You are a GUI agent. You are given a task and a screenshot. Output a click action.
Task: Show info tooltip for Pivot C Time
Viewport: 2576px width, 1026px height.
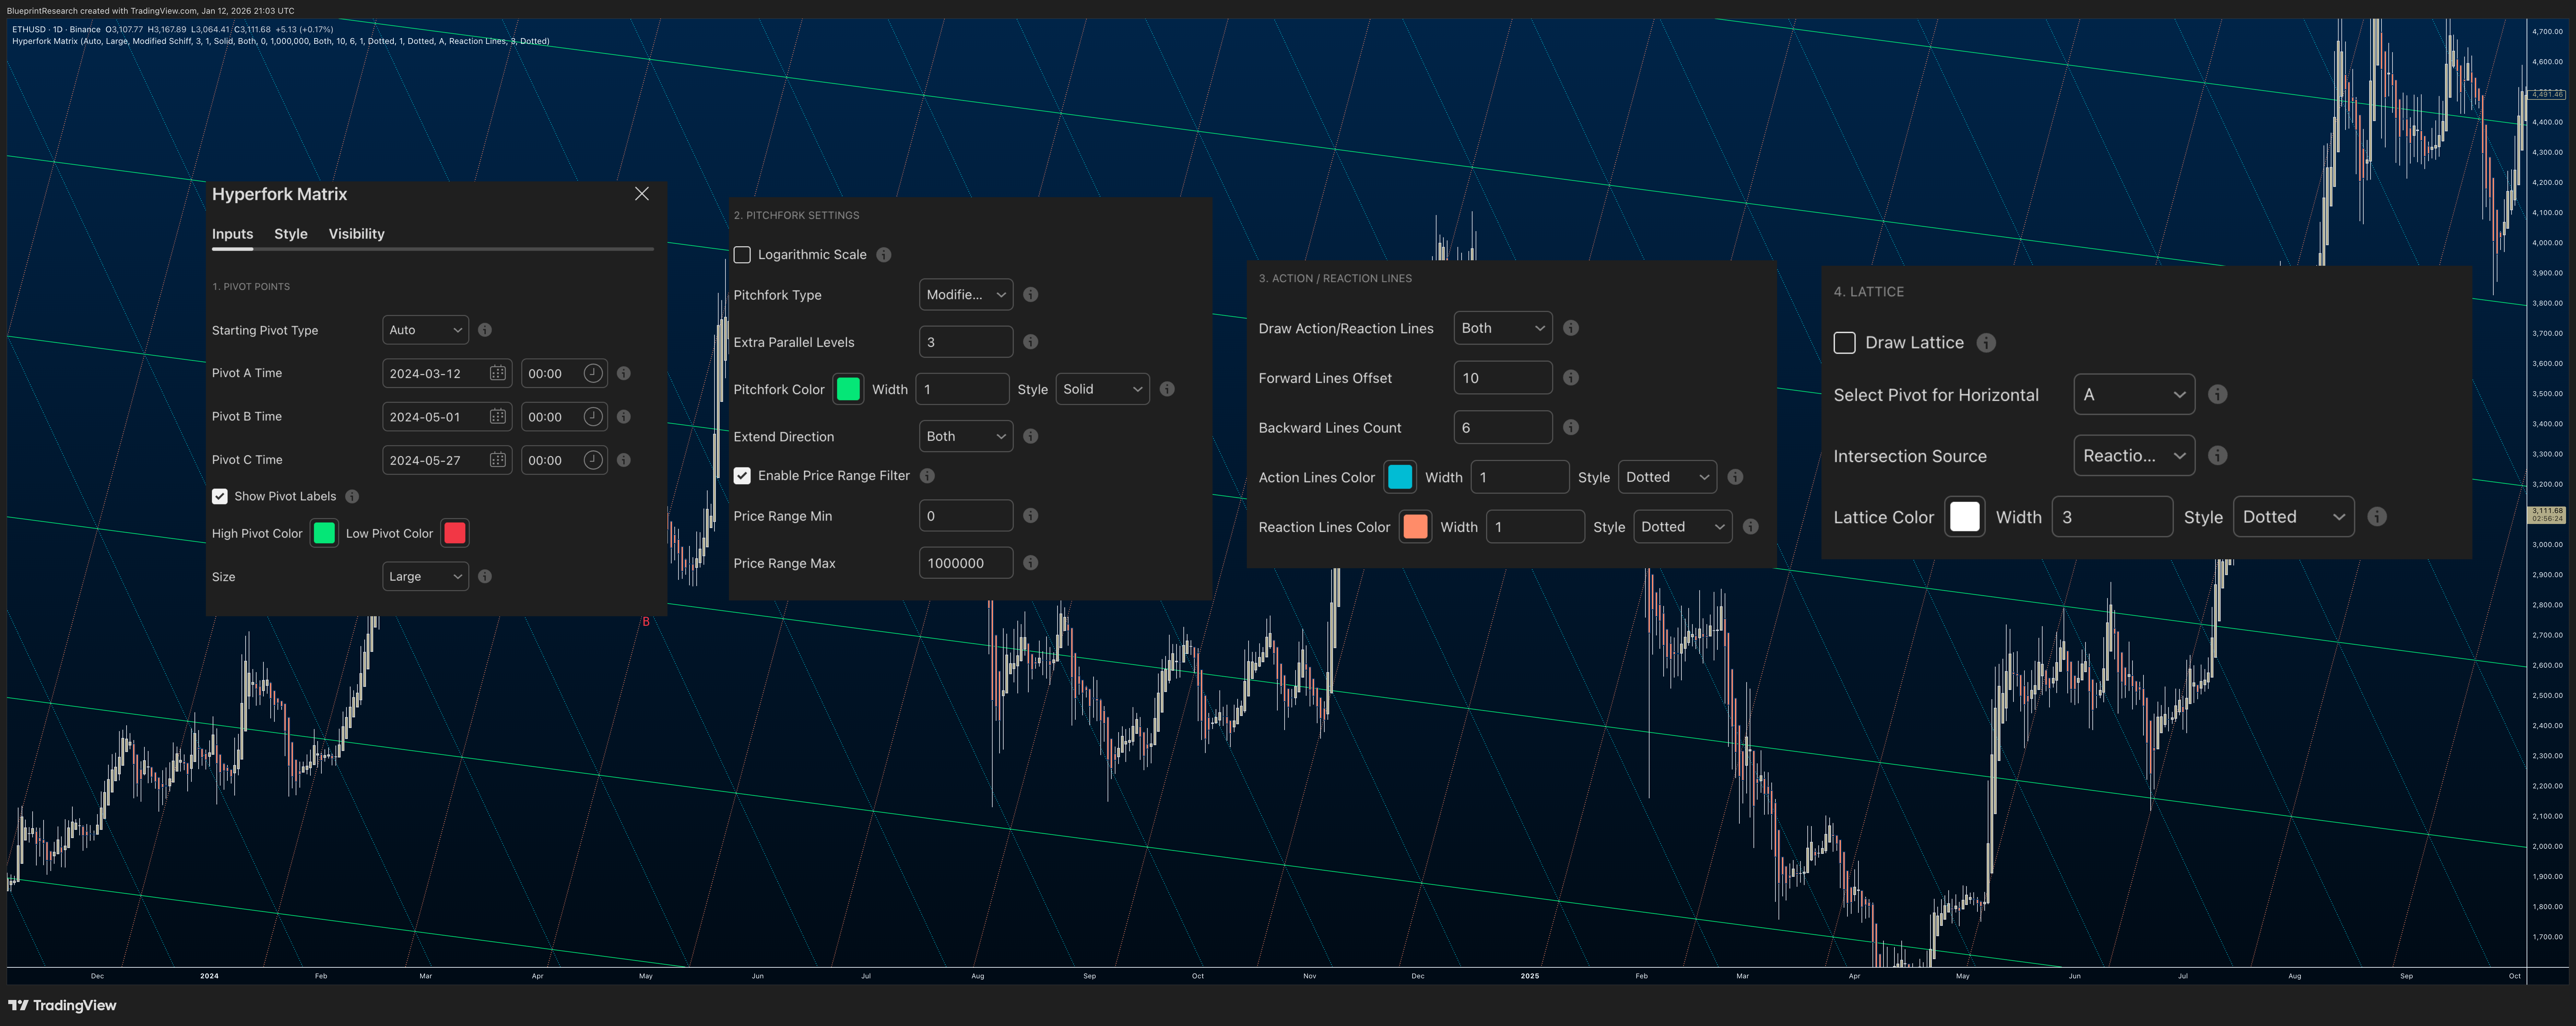pos(624,460)
